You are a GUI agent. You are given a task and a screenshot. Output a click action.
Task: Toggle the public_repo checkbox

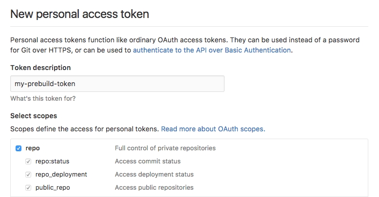(x=28, y=187)
